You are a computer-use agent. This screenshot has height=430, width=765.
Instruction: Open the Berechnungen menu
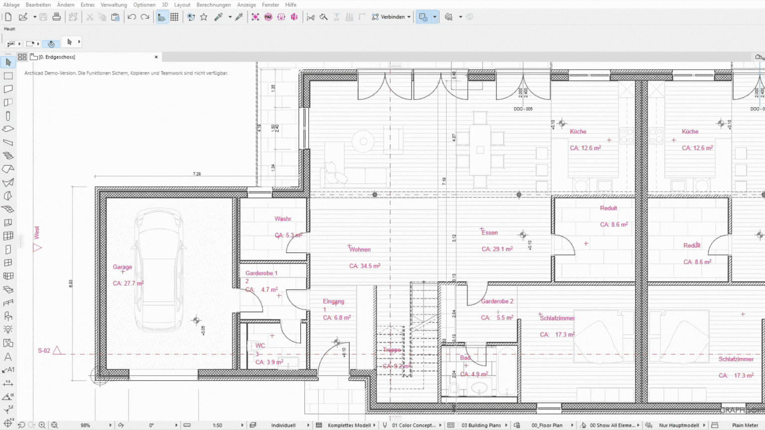click(214, 4)
